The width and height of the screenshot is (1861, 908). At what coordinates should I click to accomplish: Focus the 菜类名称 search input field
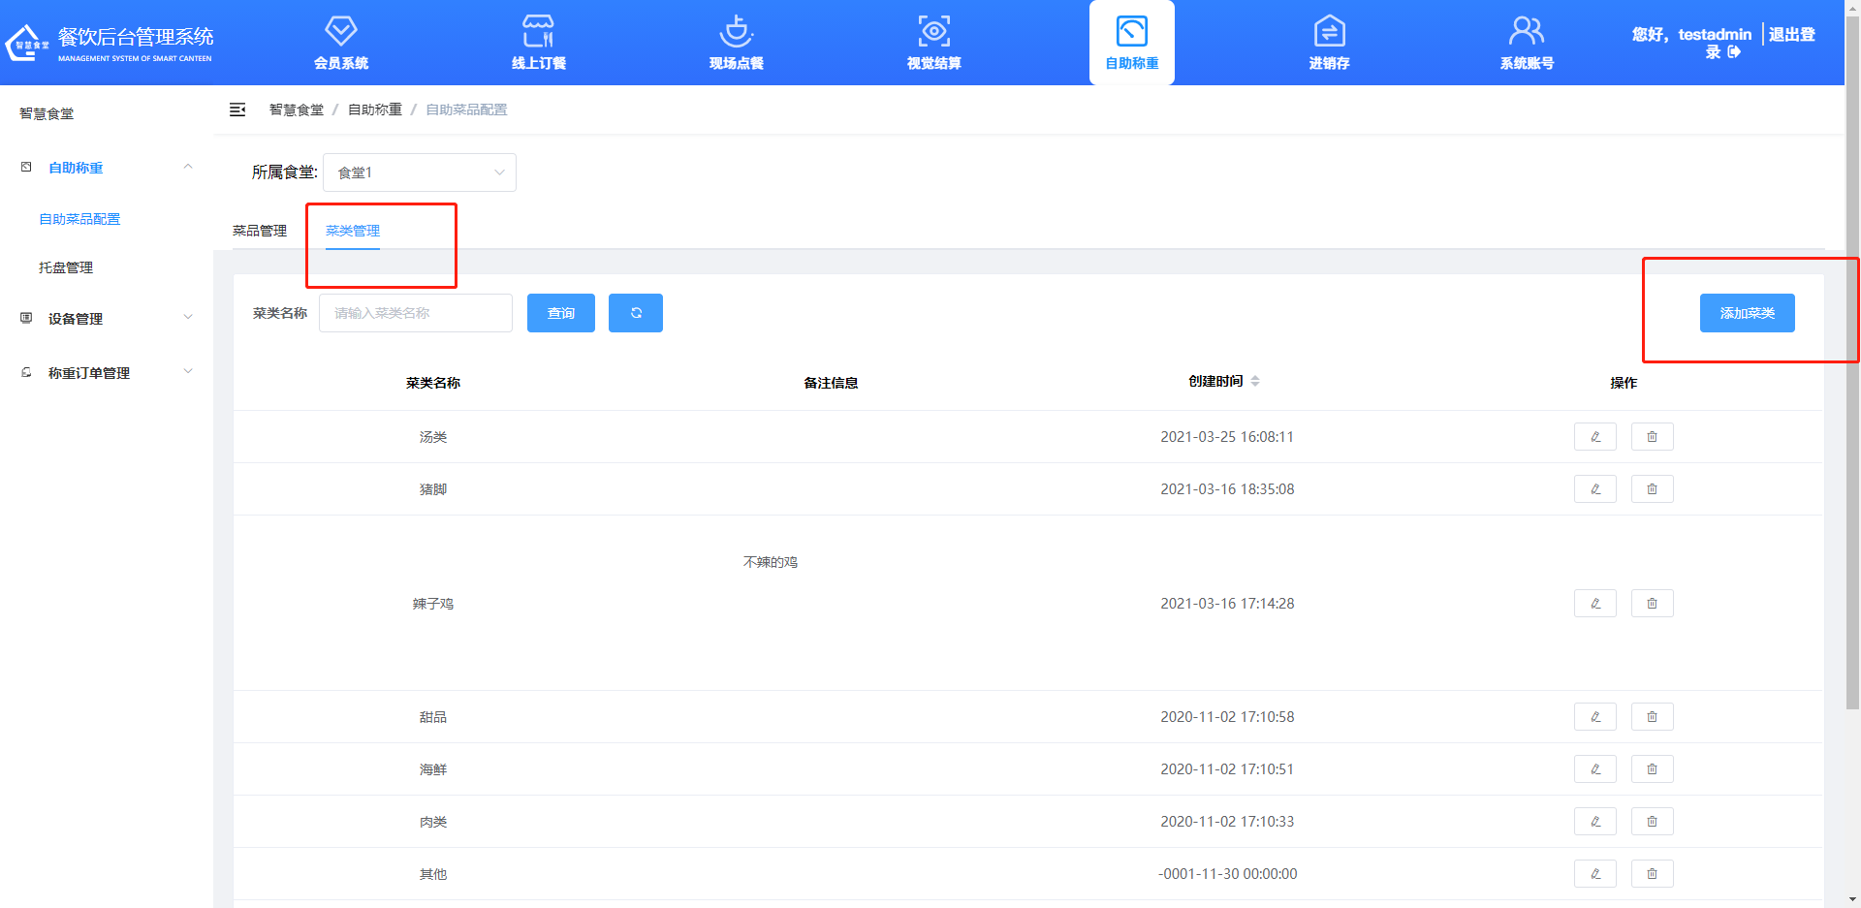tap(415, 313)
